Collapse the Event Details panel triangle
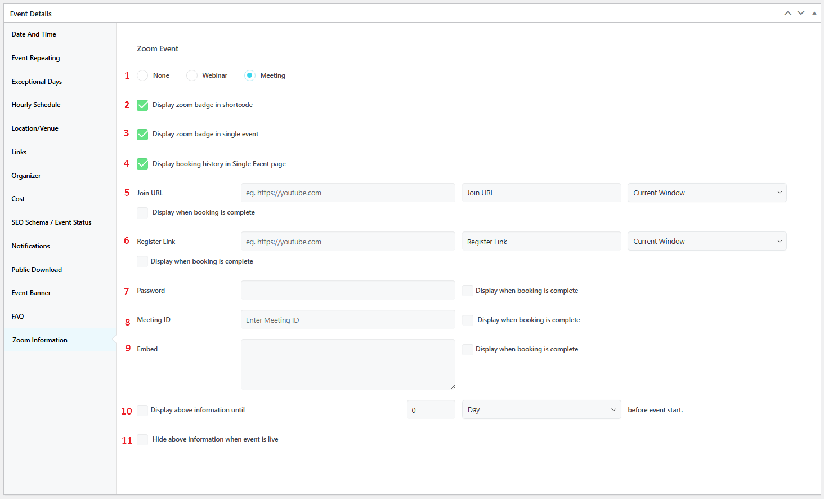 pyautogui.click(x=814, y=13)
